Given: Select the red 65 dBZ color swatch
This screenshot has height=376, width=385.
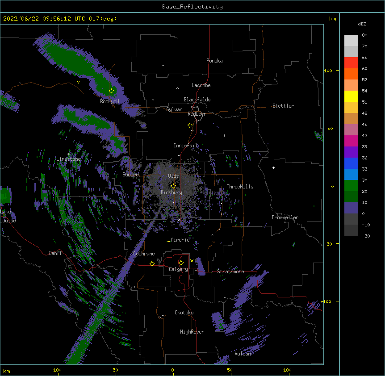Looking at the screenshot, I should click(x=351, y=63).
